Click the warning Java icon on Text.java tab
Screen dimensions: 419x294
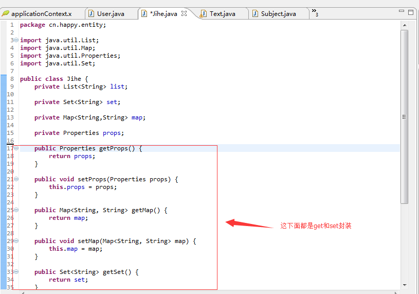[x=204, y=13]
